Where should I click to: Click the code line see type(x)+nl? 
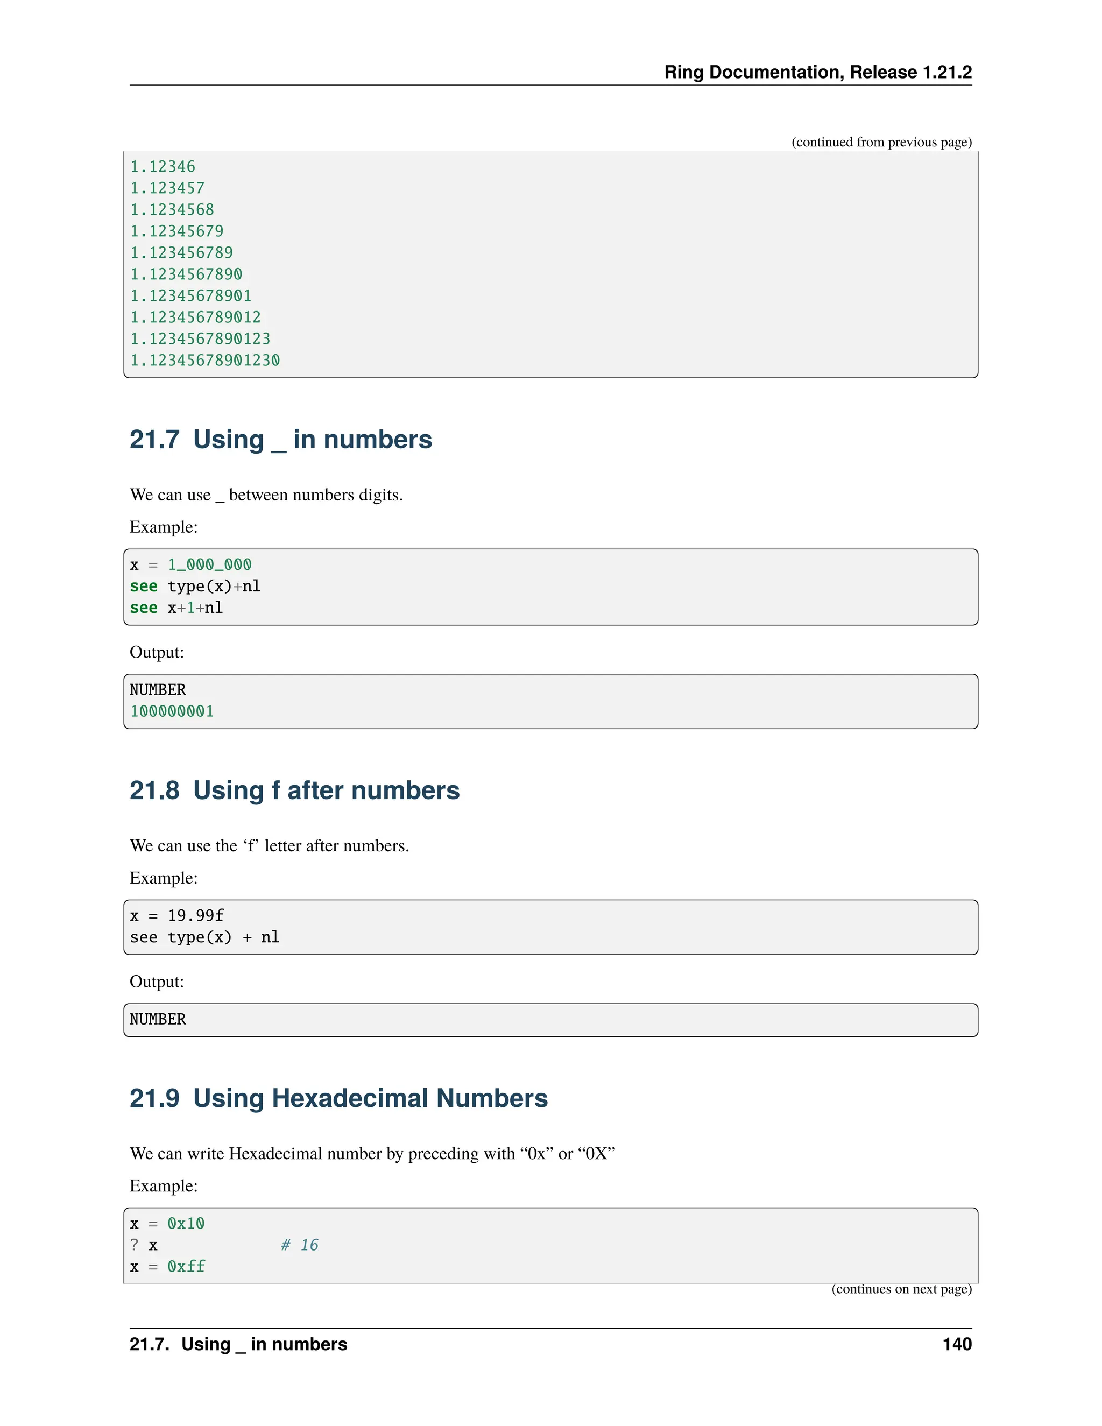195,587
